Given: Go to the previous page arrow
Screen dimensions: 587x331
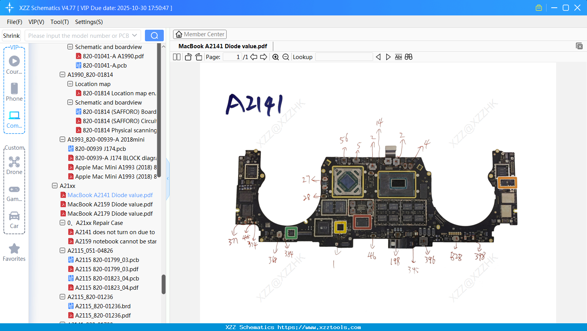Looking at the screenshot, I should [x=254, y=57].
